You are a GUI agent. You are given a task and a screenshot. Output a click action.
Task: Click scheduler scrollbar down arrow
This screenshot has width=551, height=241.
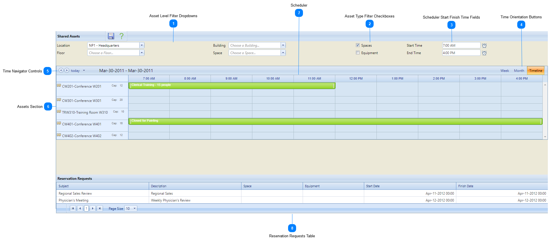tap(545, 137)
